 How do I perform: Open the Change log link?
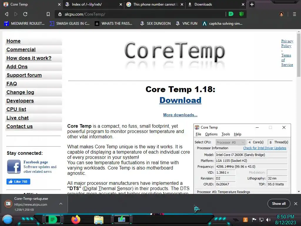click(20, 92)
